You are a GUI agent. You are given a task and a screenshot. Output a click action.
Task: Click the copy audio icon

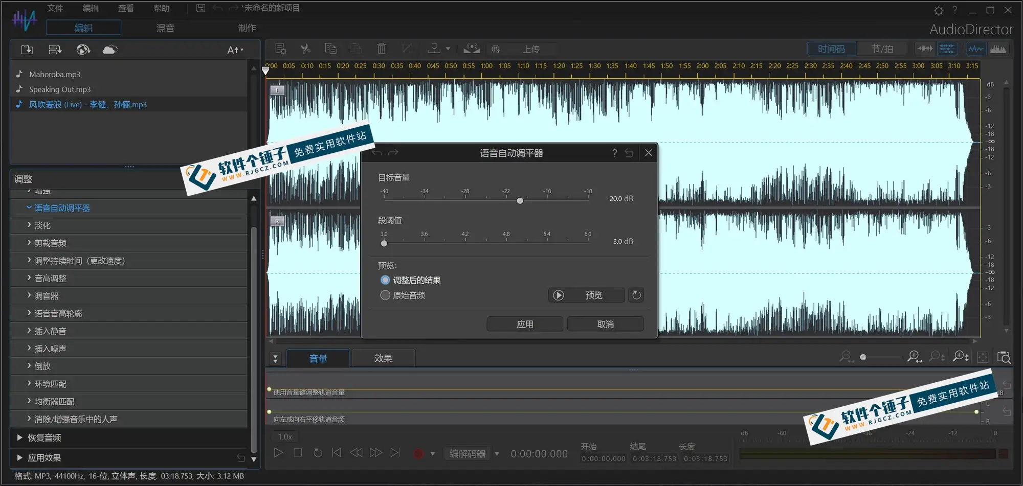coord(330,48)
